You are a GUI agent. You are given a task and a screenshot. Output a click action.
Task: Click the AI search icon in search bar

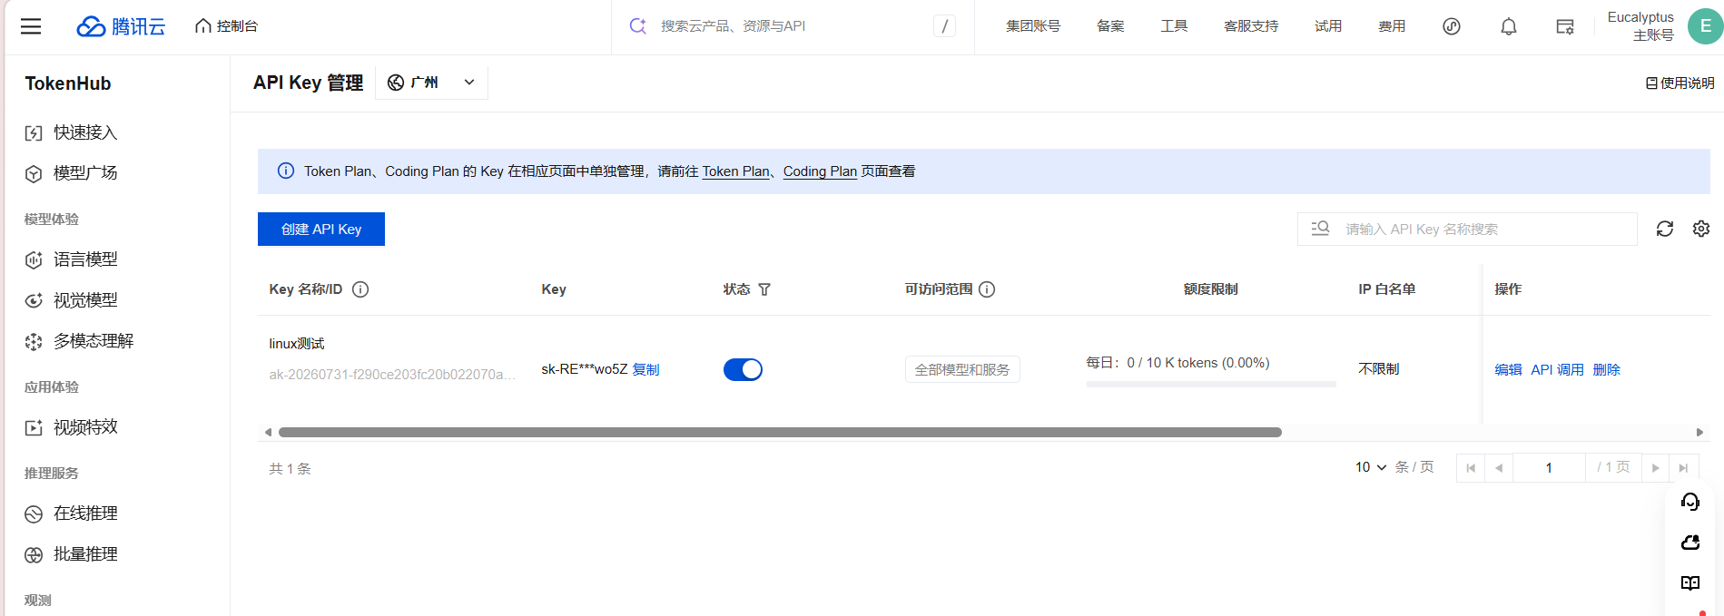[x=638, y=26]
